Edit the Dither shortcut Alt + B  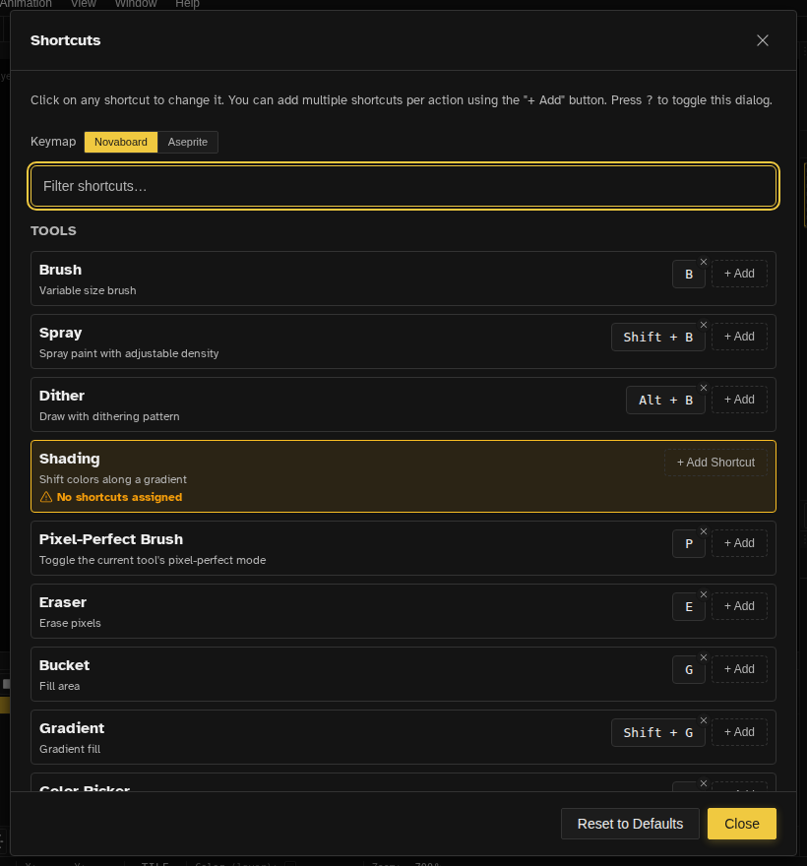[x=665, y=400]
